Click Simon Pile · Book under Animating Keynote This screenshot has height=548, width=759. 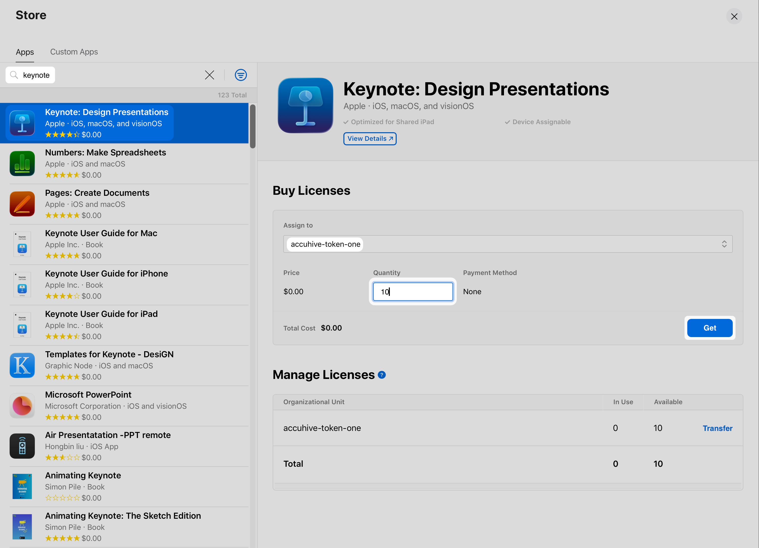coord(75,487)
